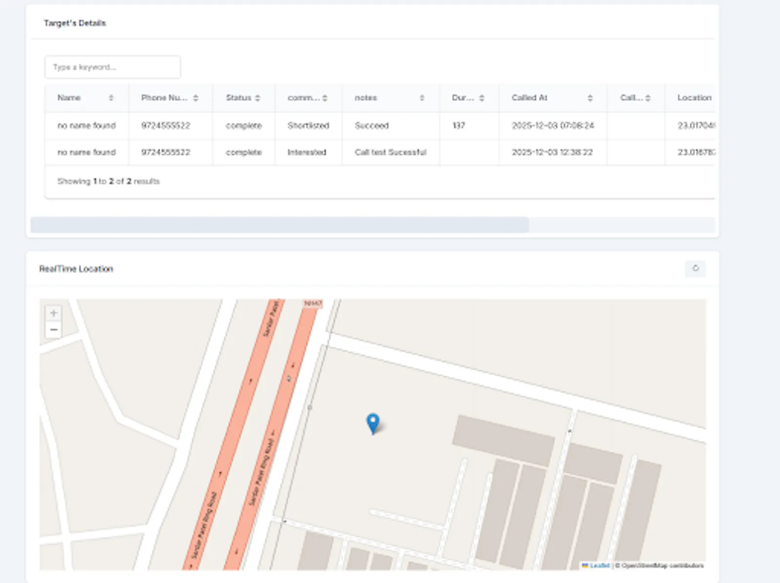Sort the table by Name column
This screenshot has height=583, width=780.
coord(111,98)
